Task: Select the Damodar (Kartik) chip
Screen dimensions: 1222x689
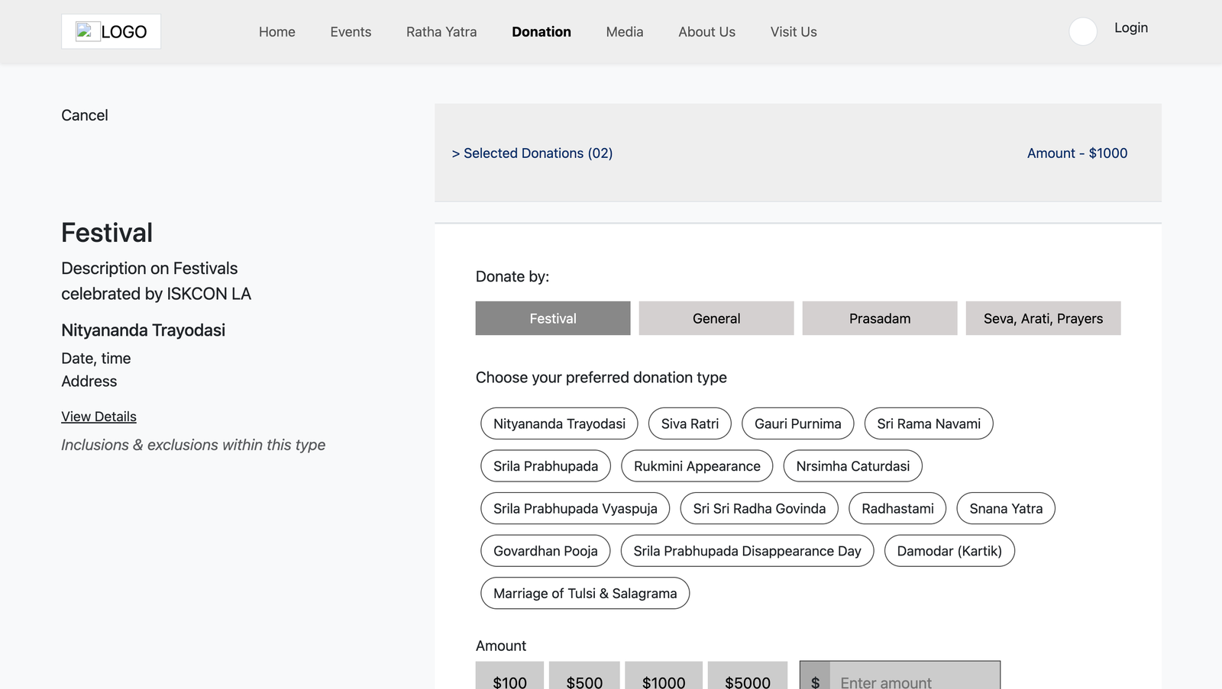Action: (x=949, y=551)
